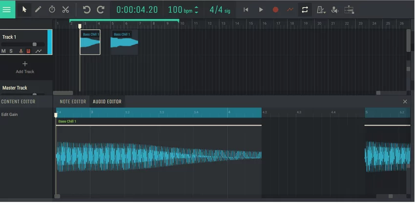Click the arrangement horizontal scrollbar thumb

[x=63, y=93]
